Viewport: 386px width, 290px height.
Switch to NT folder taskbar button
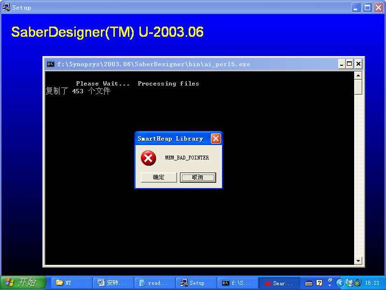coord(71,283)
